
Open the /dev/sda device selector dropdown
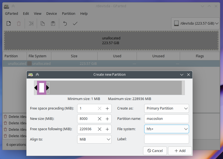[196, 23]
